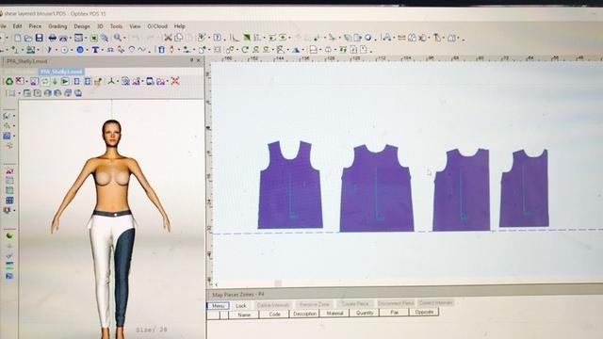Click the blue grid icon in left sidebar
The width and height of the screenshot is (603, 339).
pos(9,201)
